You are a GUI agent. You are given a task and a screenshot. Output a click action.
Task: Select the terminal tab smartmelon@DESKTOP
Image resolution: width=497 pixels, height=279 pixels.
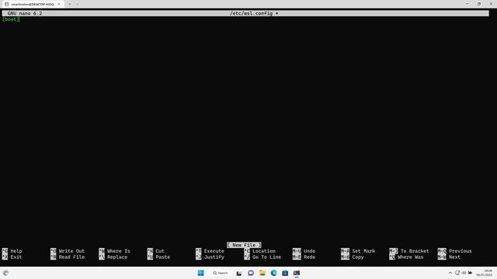click(33, 4)
